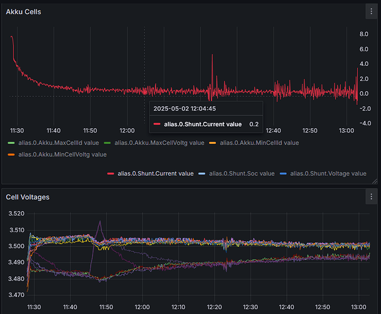The height and width of the screenshot is (314, 381).
Task: Click the orange MinCellVoltg legend color swatch
Action: tap(11, 154)
